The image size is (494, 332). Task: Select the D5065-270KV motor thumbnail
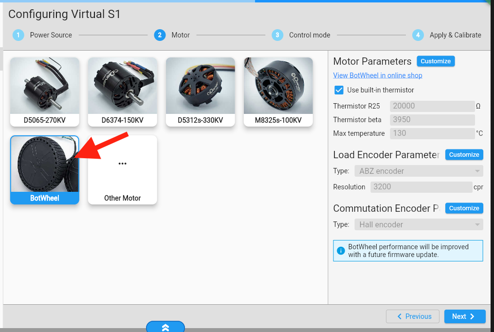tap(45, 92)
